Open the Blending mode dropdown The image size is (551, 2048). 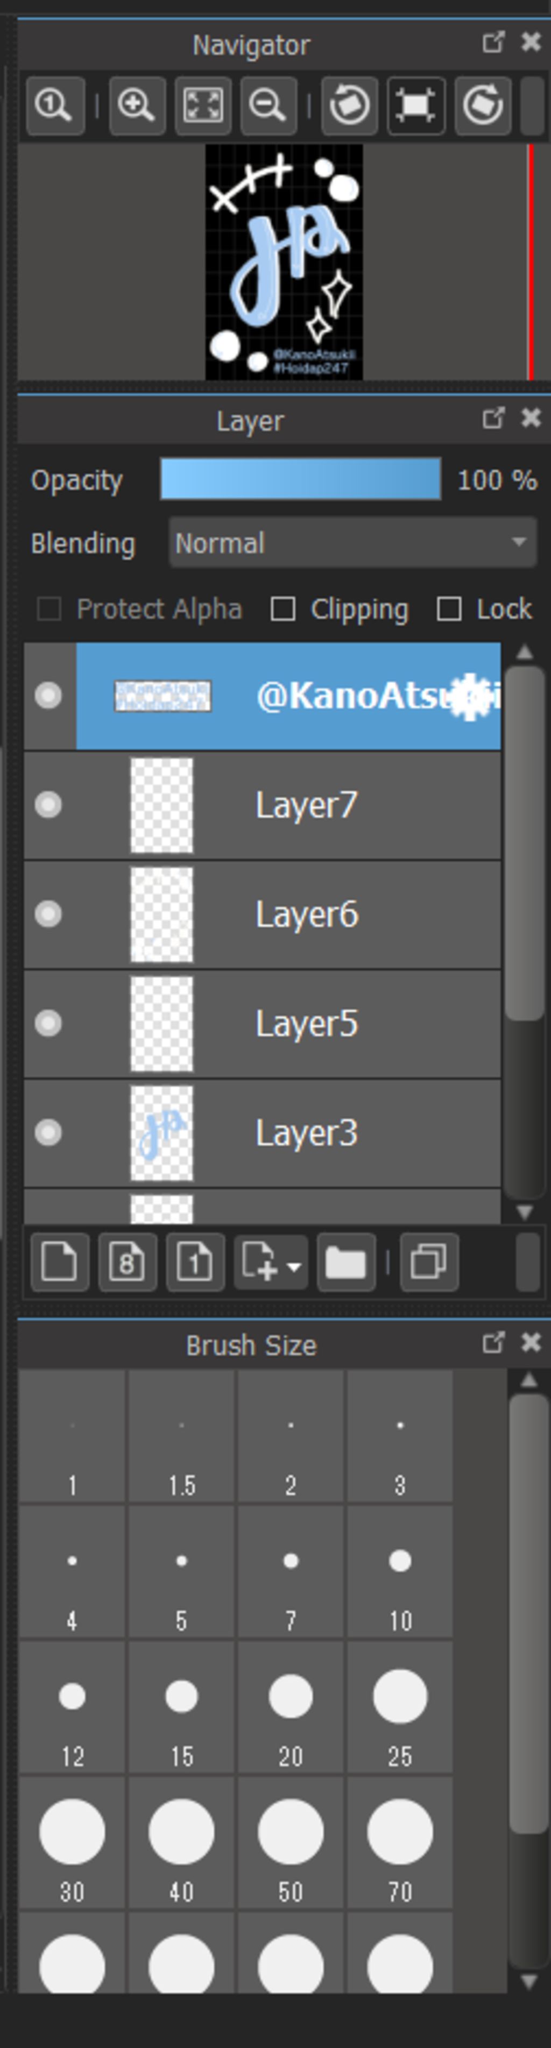[352, 543]
